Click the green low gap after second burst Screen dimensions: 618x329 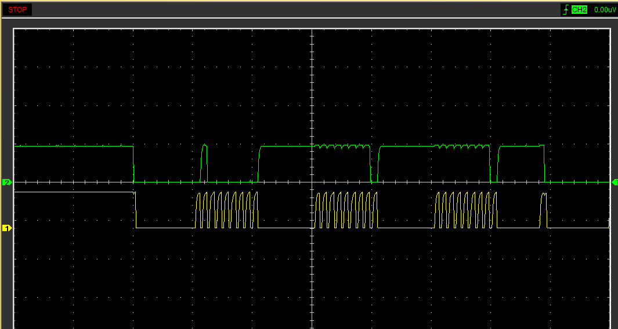pos(374,181)
